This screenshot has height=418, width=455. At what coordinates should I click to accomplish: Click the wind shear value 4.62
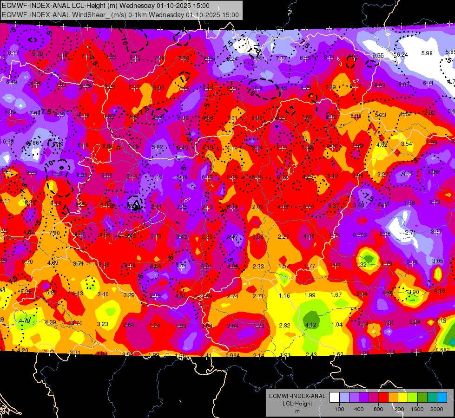pos(382,144)
